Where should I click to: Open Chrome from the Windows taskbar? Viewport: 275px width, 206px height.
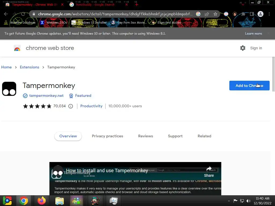[24, 201]
